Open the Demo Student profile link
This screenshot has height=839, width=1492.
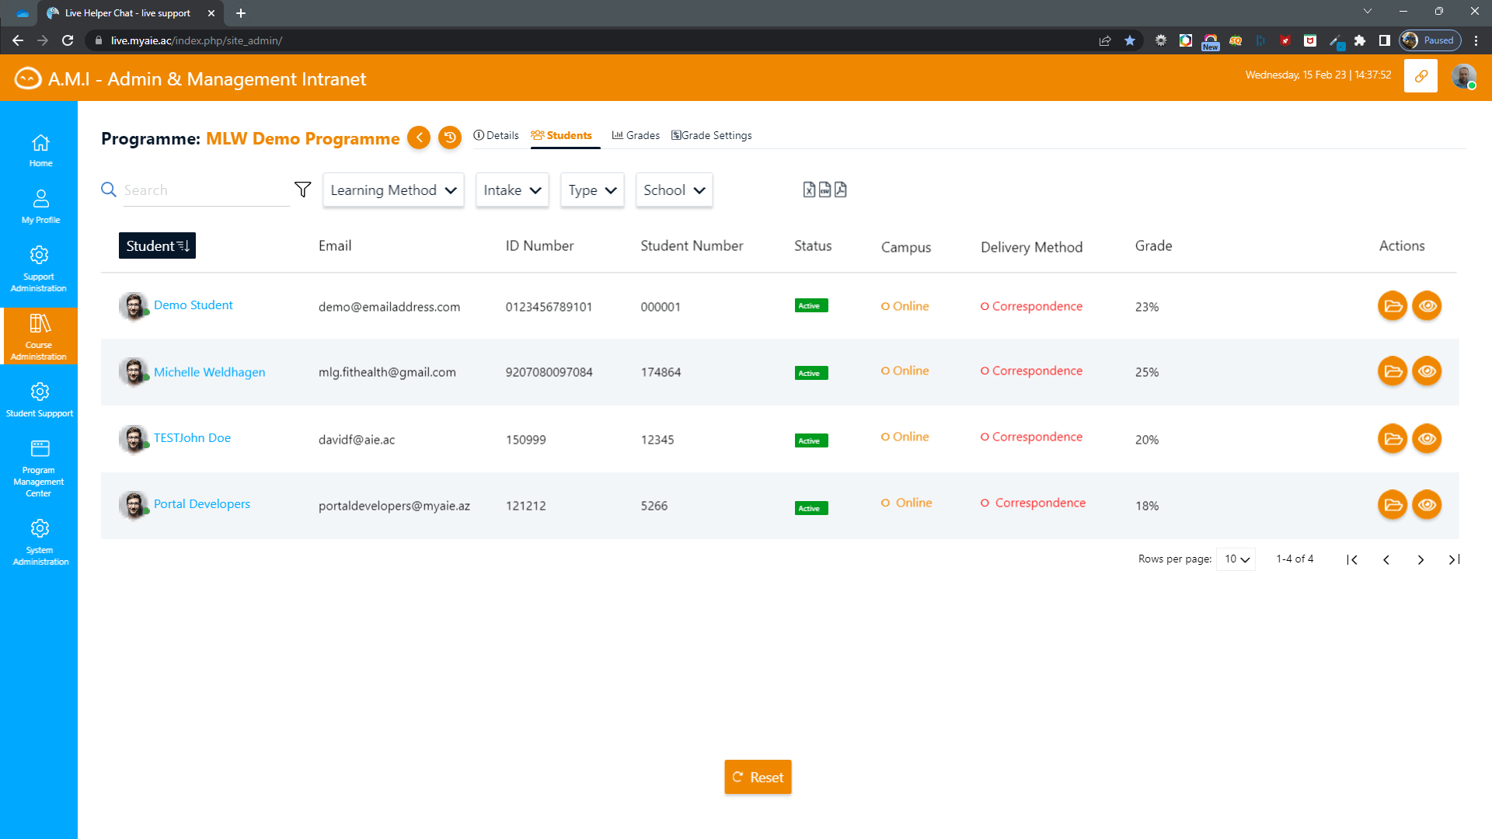click(193, 305)
